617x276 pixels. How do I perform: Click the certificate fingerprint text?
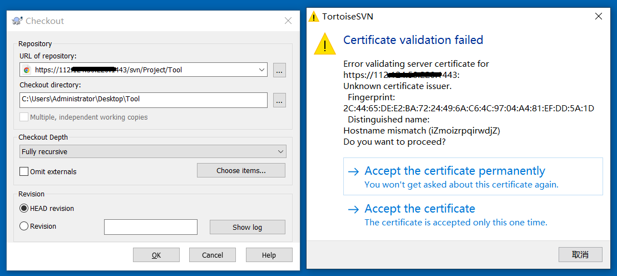coord(468,109)
